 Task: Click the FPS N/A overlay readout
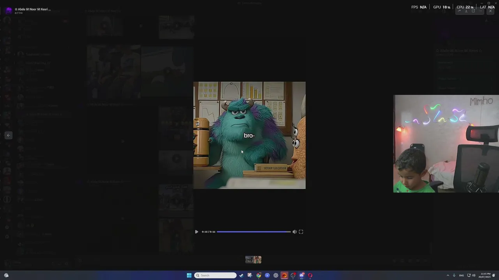tap(419, 7)
